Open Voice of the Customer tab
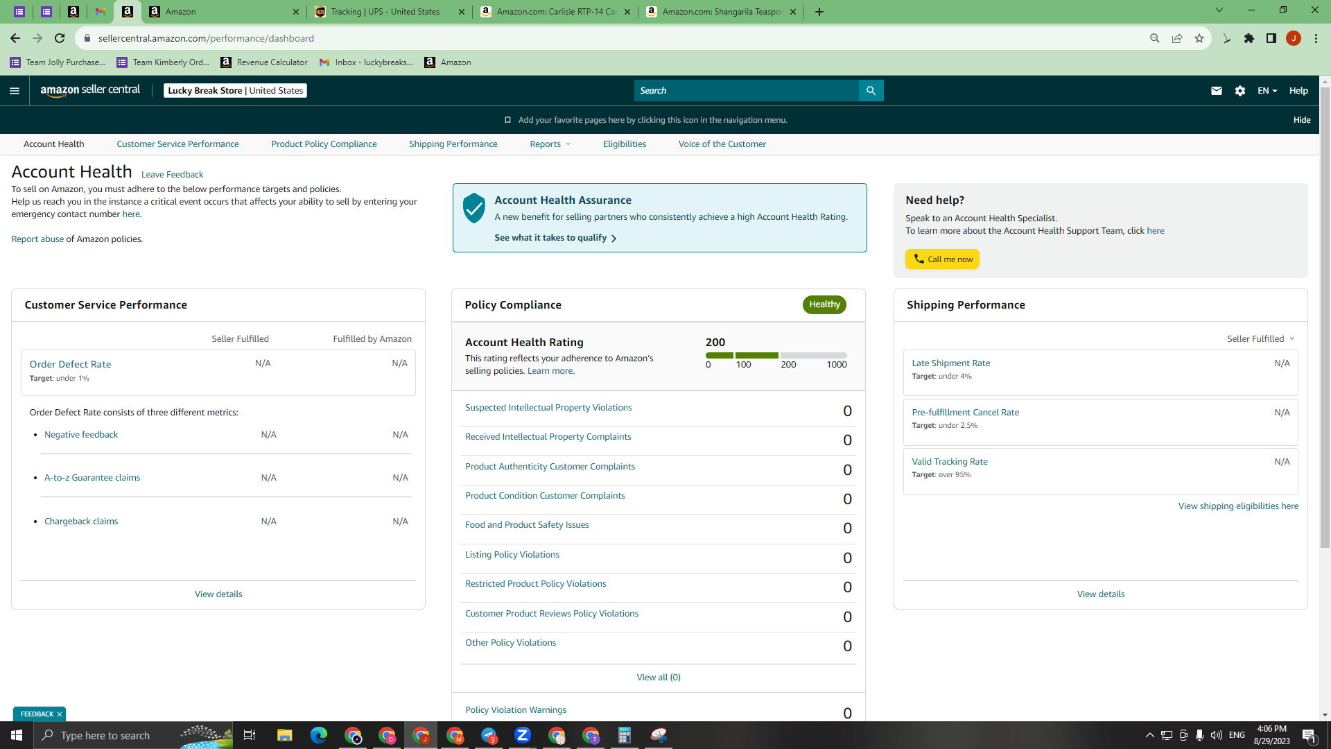 pyautogui.click(x=722, y=144)
